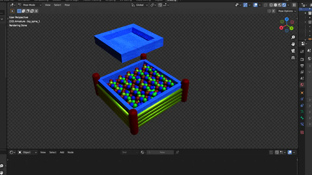Open the Select menu in 3D viewport
This screenshot has width=312, height=175.
(x=58, y=5)
